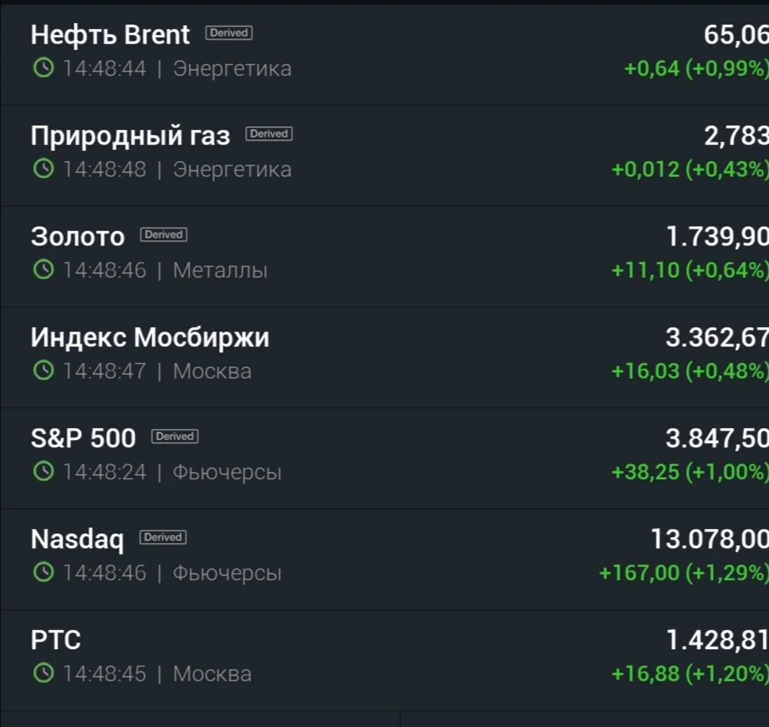Screen dimensions: 769x727
Task: Open the Индекс Мосбиржи quote
Action: pos(150,338)
